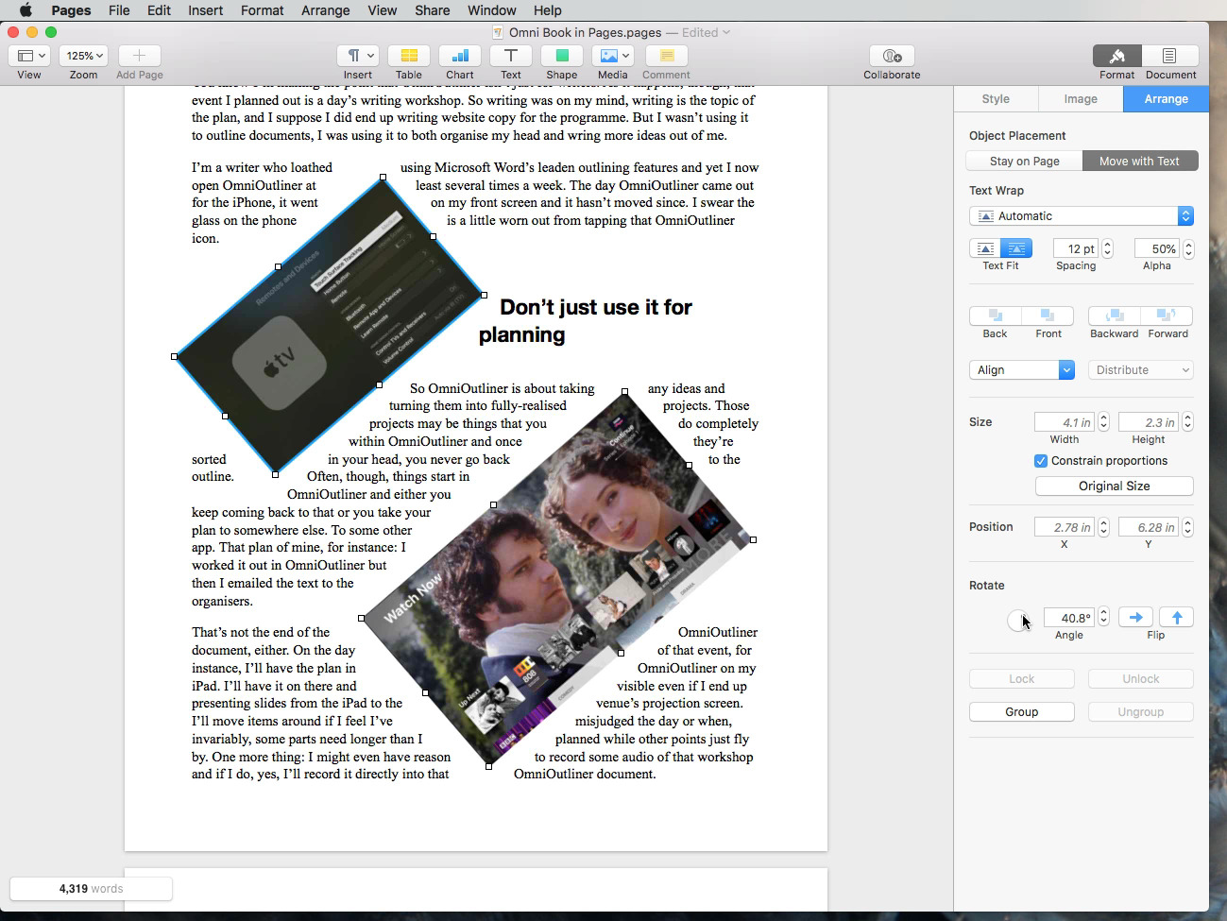
Task: Open the Zoom 125% dropdown
Action: tap(83, 56)
